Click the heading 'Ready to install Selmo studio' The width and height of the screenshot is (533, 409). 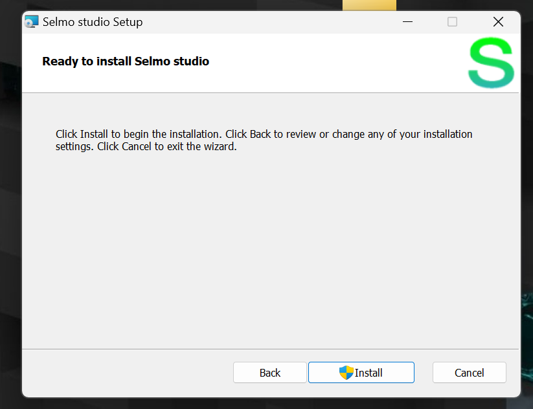pos(126,61)
